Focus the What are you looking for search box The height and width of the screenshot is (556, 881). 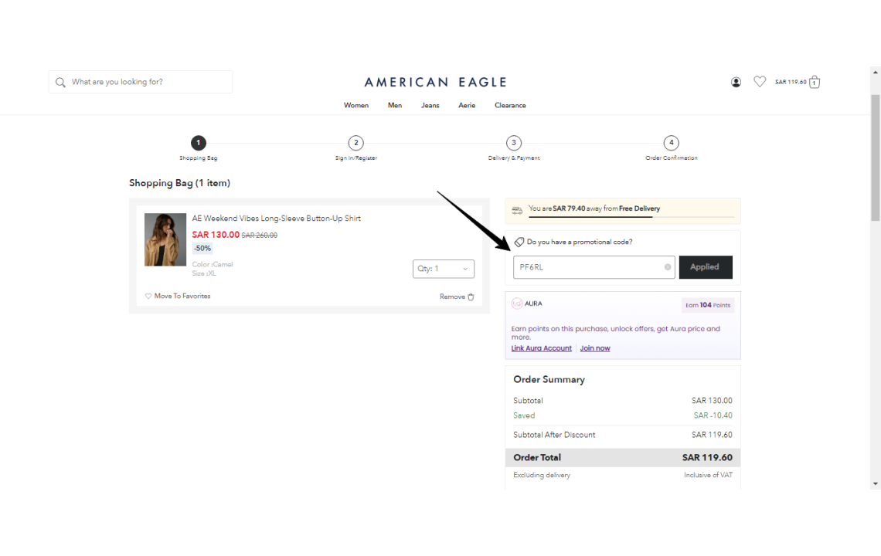[x=141, y=82]
